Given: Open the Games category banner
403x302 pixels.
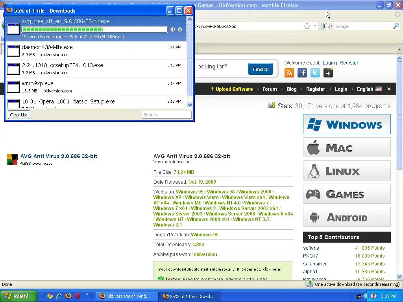Looking at the screenshot, I should [x=347, y=194].
